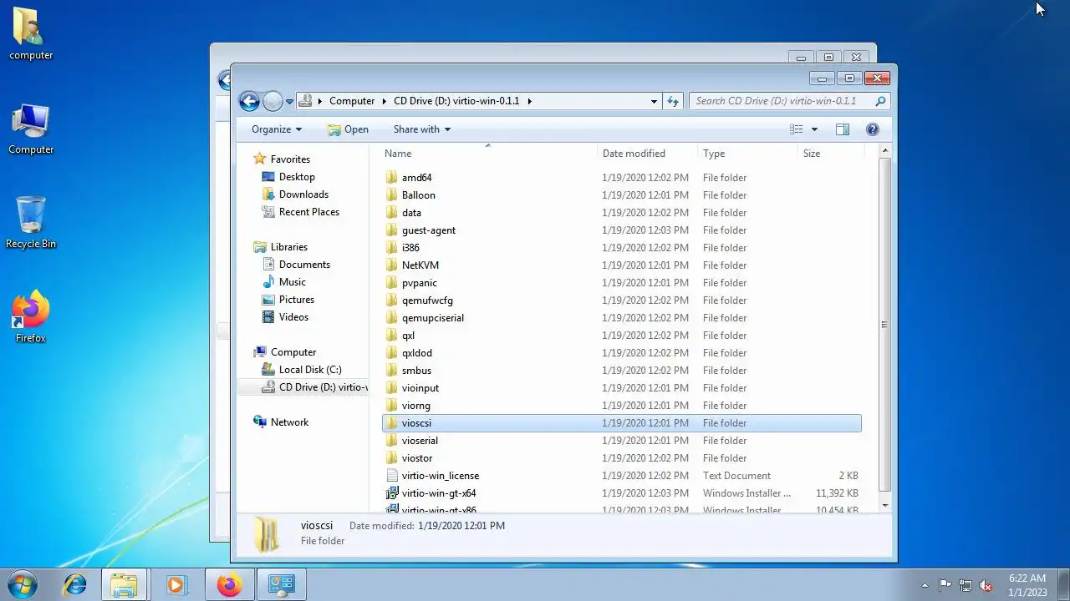Click the volume speaker tray icon
The width and height of the screenshot is (1070, 601).
tap(986, 585)
